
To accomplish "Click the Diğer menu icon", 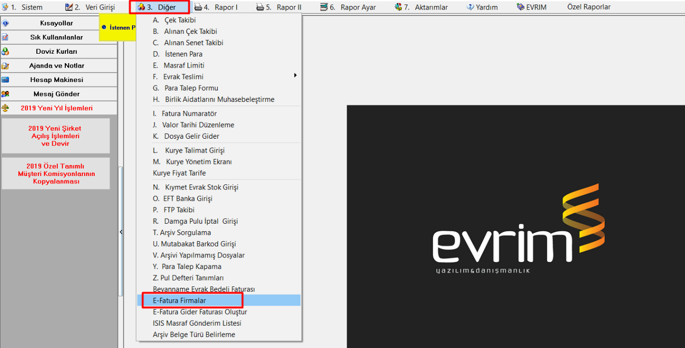I will [x=140, y=7].
